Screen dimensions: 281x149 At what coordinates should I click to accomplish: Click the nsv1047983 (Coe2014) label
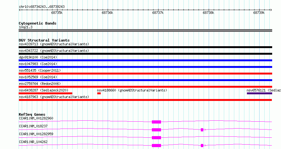(38, 64)
